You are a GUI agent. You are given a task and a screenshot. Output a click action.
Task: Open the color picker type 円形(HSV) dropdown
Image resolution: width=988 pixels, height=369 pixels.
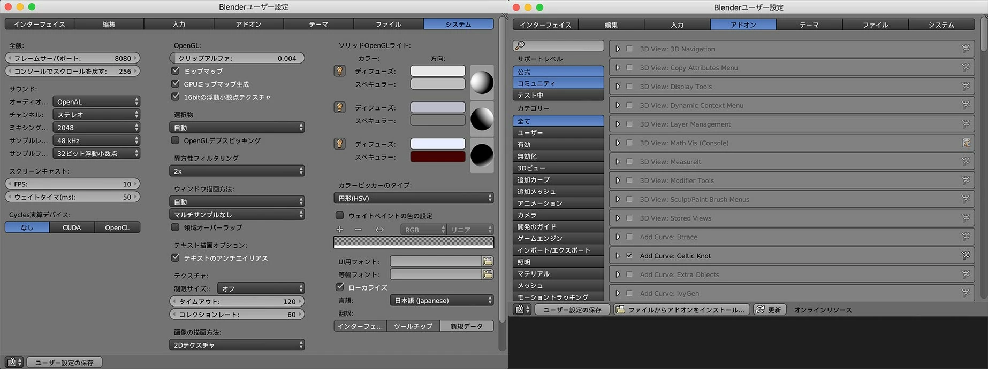click(x=414, y=198)
